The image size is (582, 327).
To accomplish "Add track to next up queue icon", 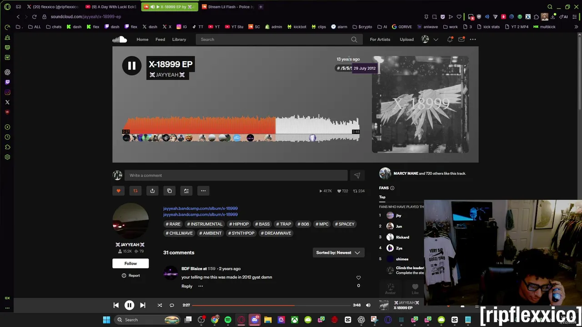I will point(186,191).
